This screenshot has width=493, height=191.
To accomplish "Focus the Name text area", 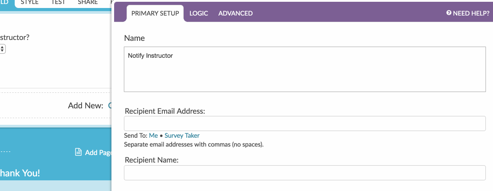I will [304, 69].
